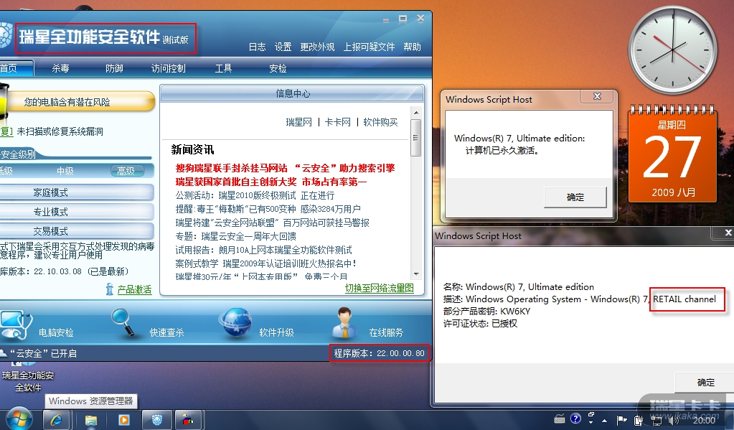
Task: Click the network tray icon
Action: [x=658, y=421]
